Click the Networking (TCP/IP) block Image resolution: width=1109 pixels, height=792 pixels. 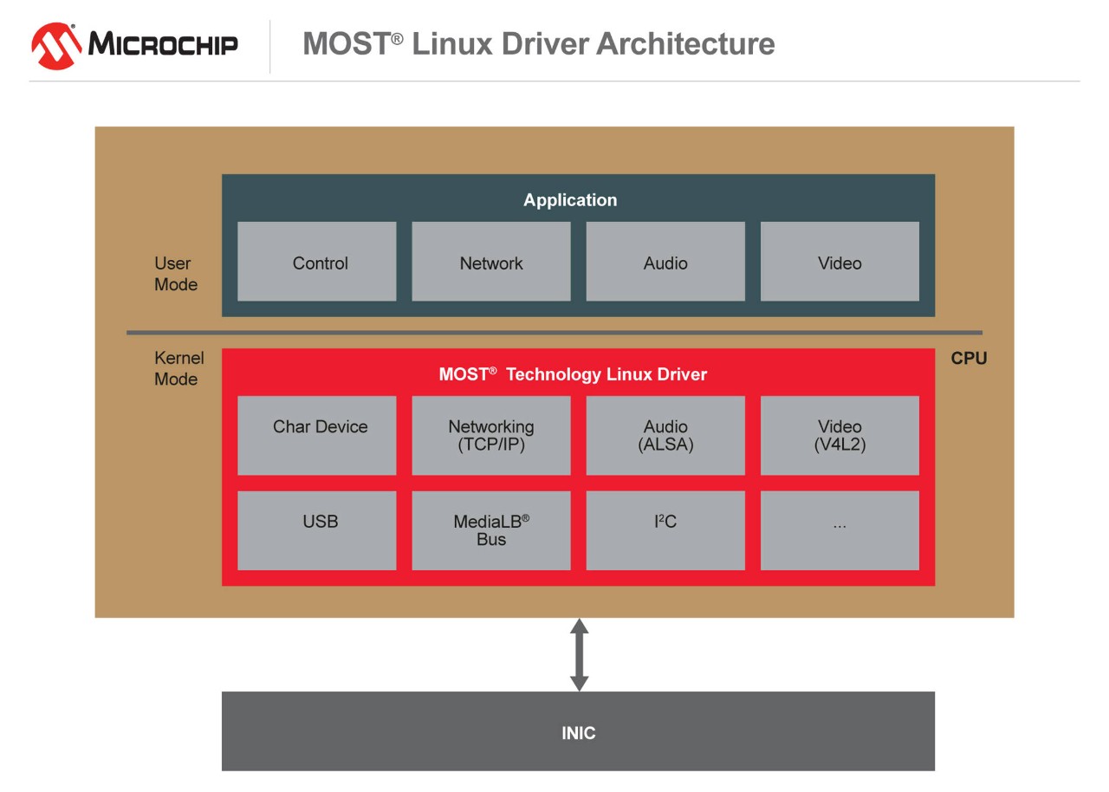491,435
